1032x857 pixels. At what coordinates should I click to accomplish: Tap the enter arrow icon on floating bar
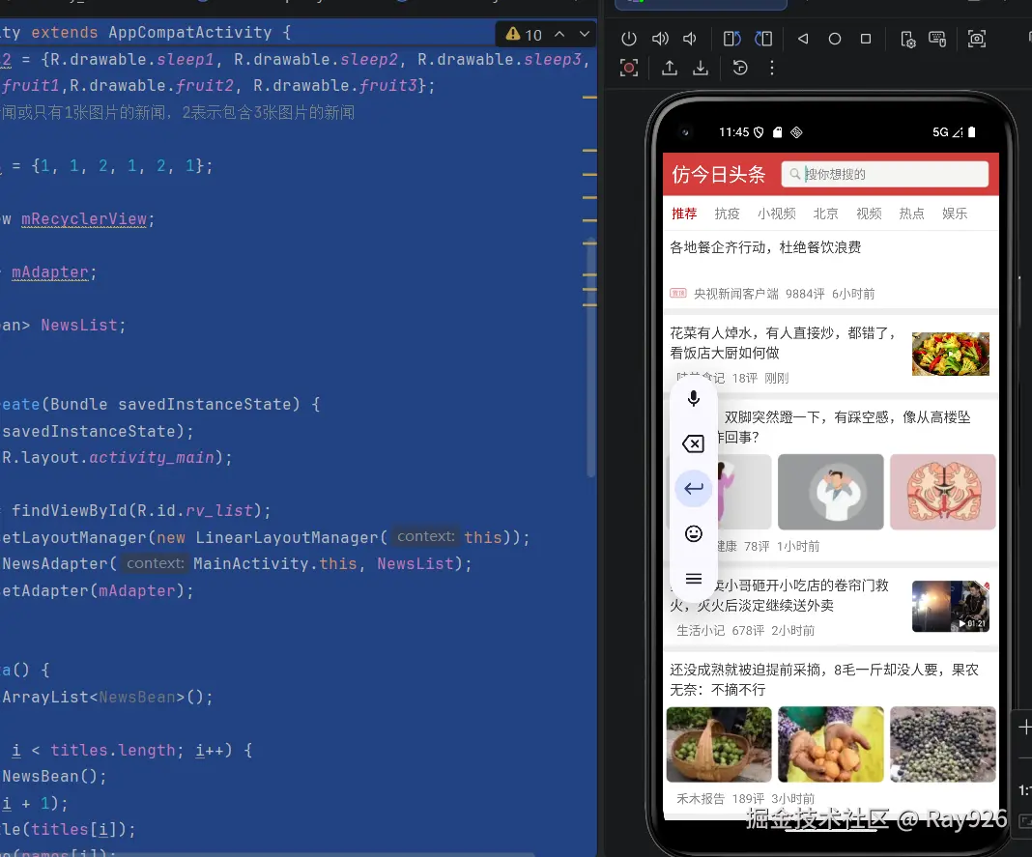694,488
